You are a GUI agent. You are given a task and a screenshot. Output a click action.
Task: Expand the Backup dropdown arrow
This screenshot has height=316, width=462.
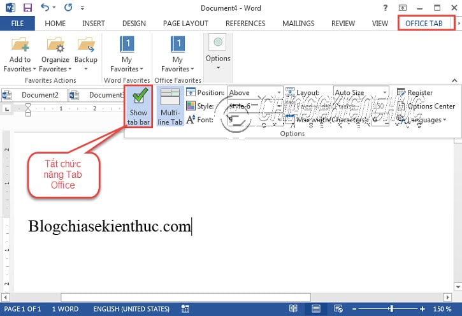(86, 69)
